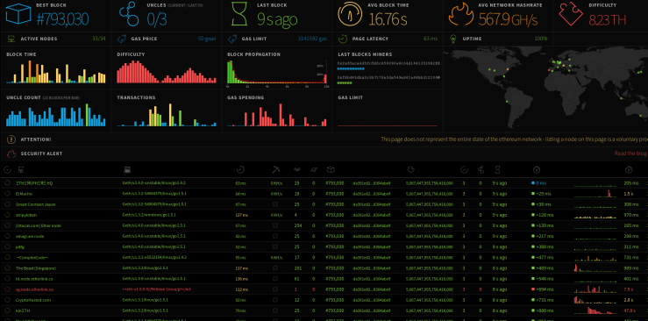The height and width of the screenshot is (321, 648).
Task: Click the Last Block hourglass icon
Action: [239, 15]
